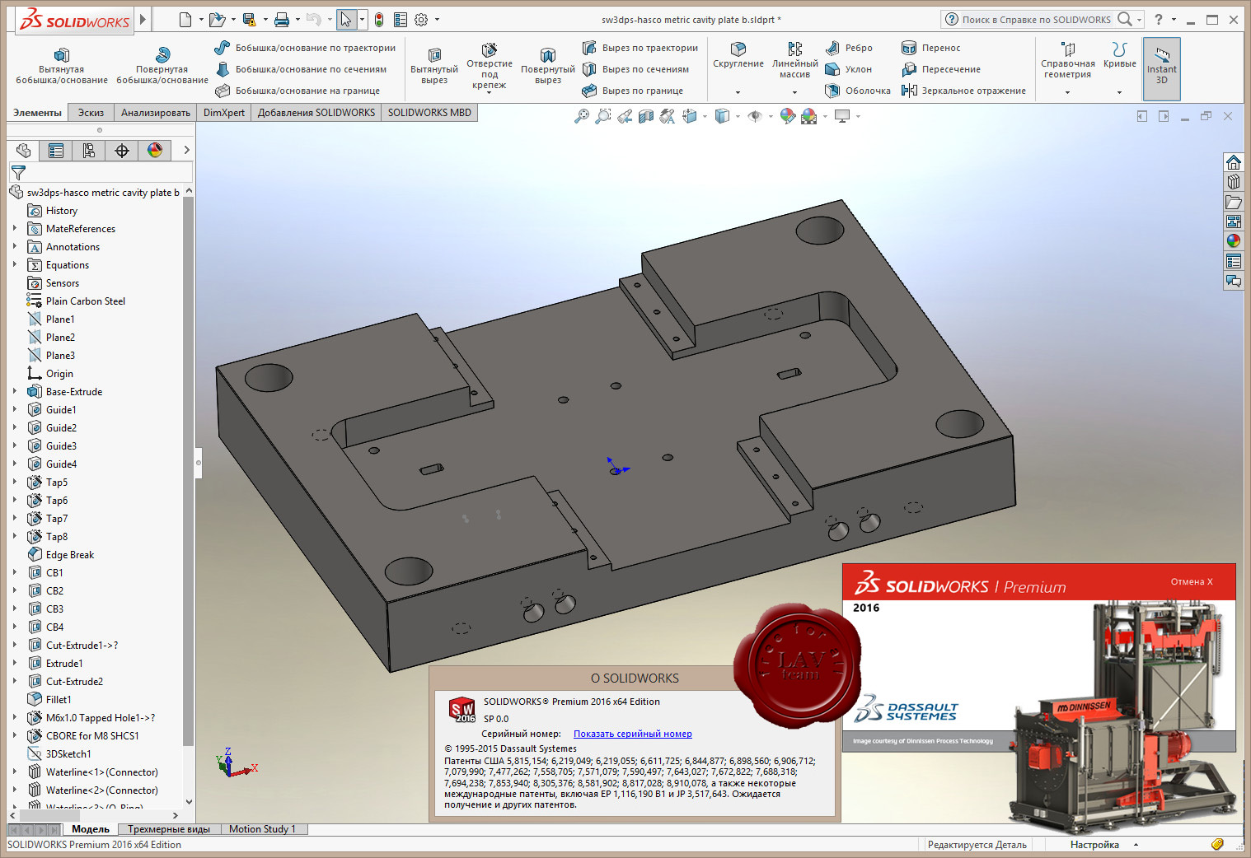Click Отмена X on the splash

1192,581
